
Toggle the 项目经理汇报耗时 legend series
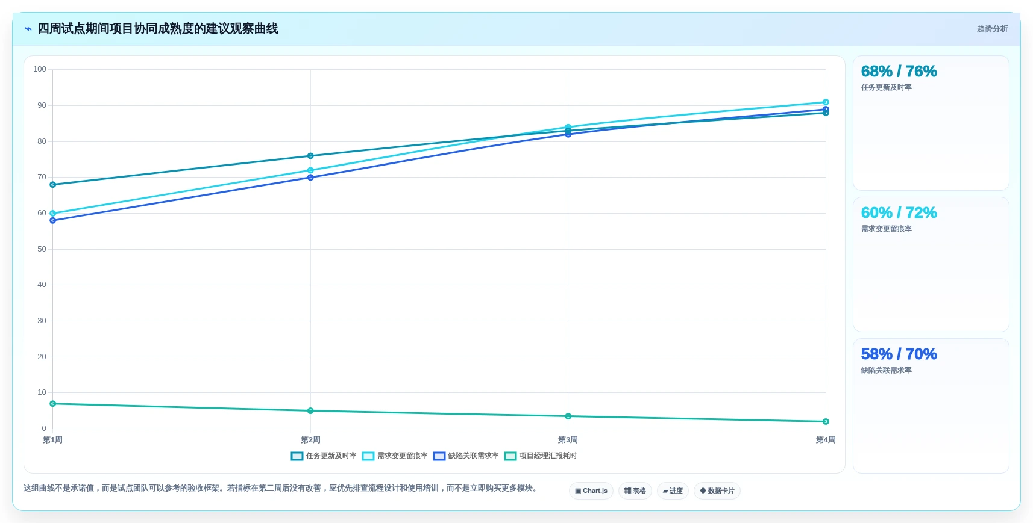[541, 456]
